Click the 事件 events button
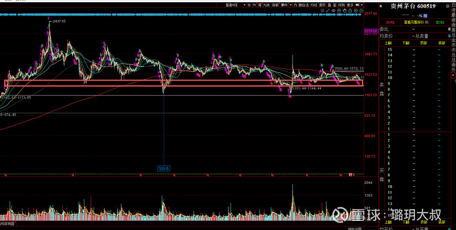This screenshot has width=456, height=230. click(284, 5)
